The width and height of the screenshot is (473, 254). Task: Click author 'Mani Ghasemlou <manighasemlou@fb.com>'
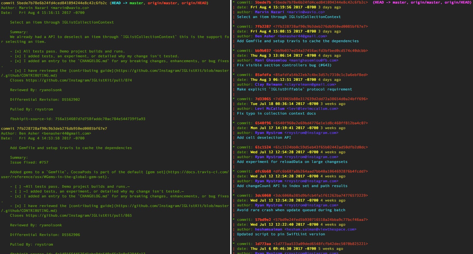coord(297,60)
